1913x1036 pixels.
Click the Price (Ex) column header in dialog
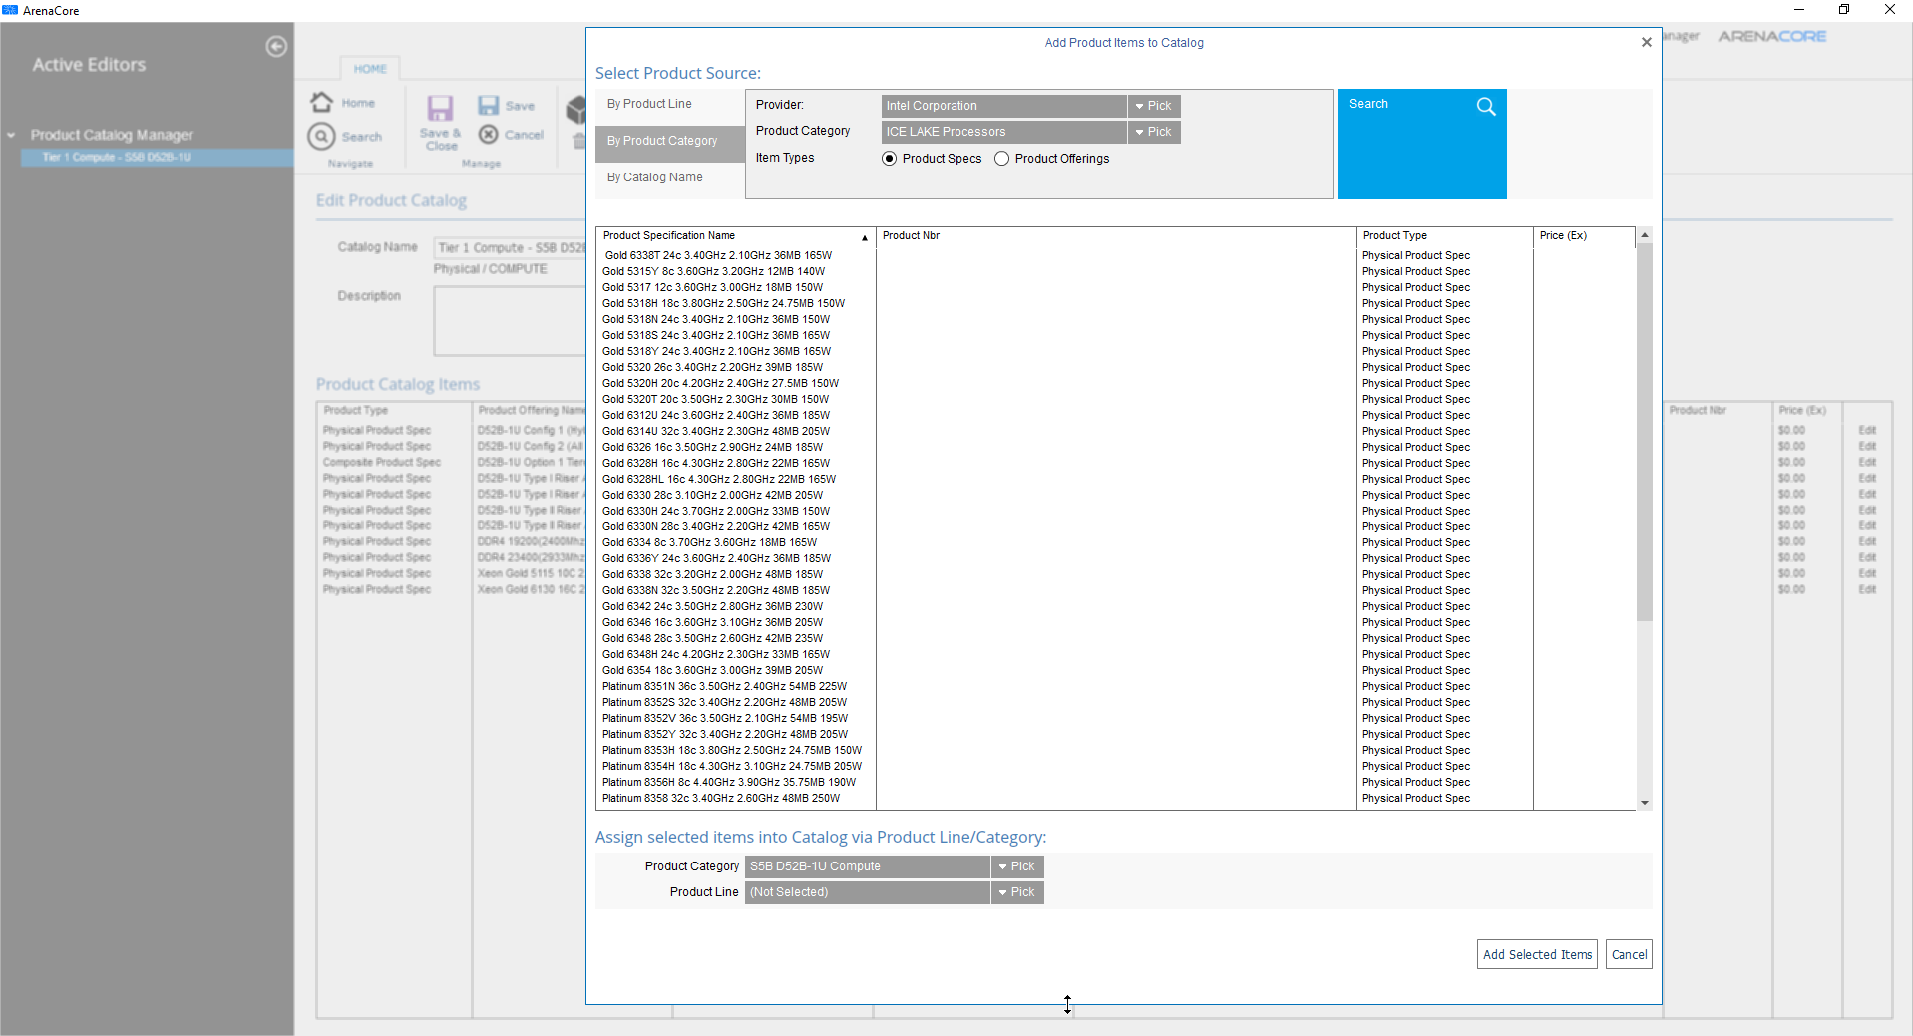(x=1583, y=236)
